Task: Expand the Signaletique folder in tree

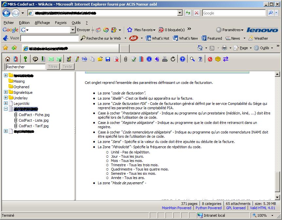Action: [x=6, y=92]
